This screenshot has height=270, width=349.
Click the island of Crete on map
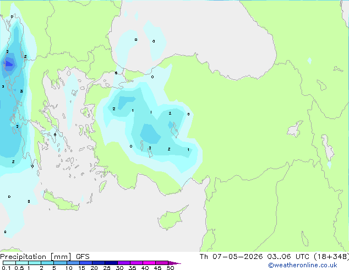[61, 201]
